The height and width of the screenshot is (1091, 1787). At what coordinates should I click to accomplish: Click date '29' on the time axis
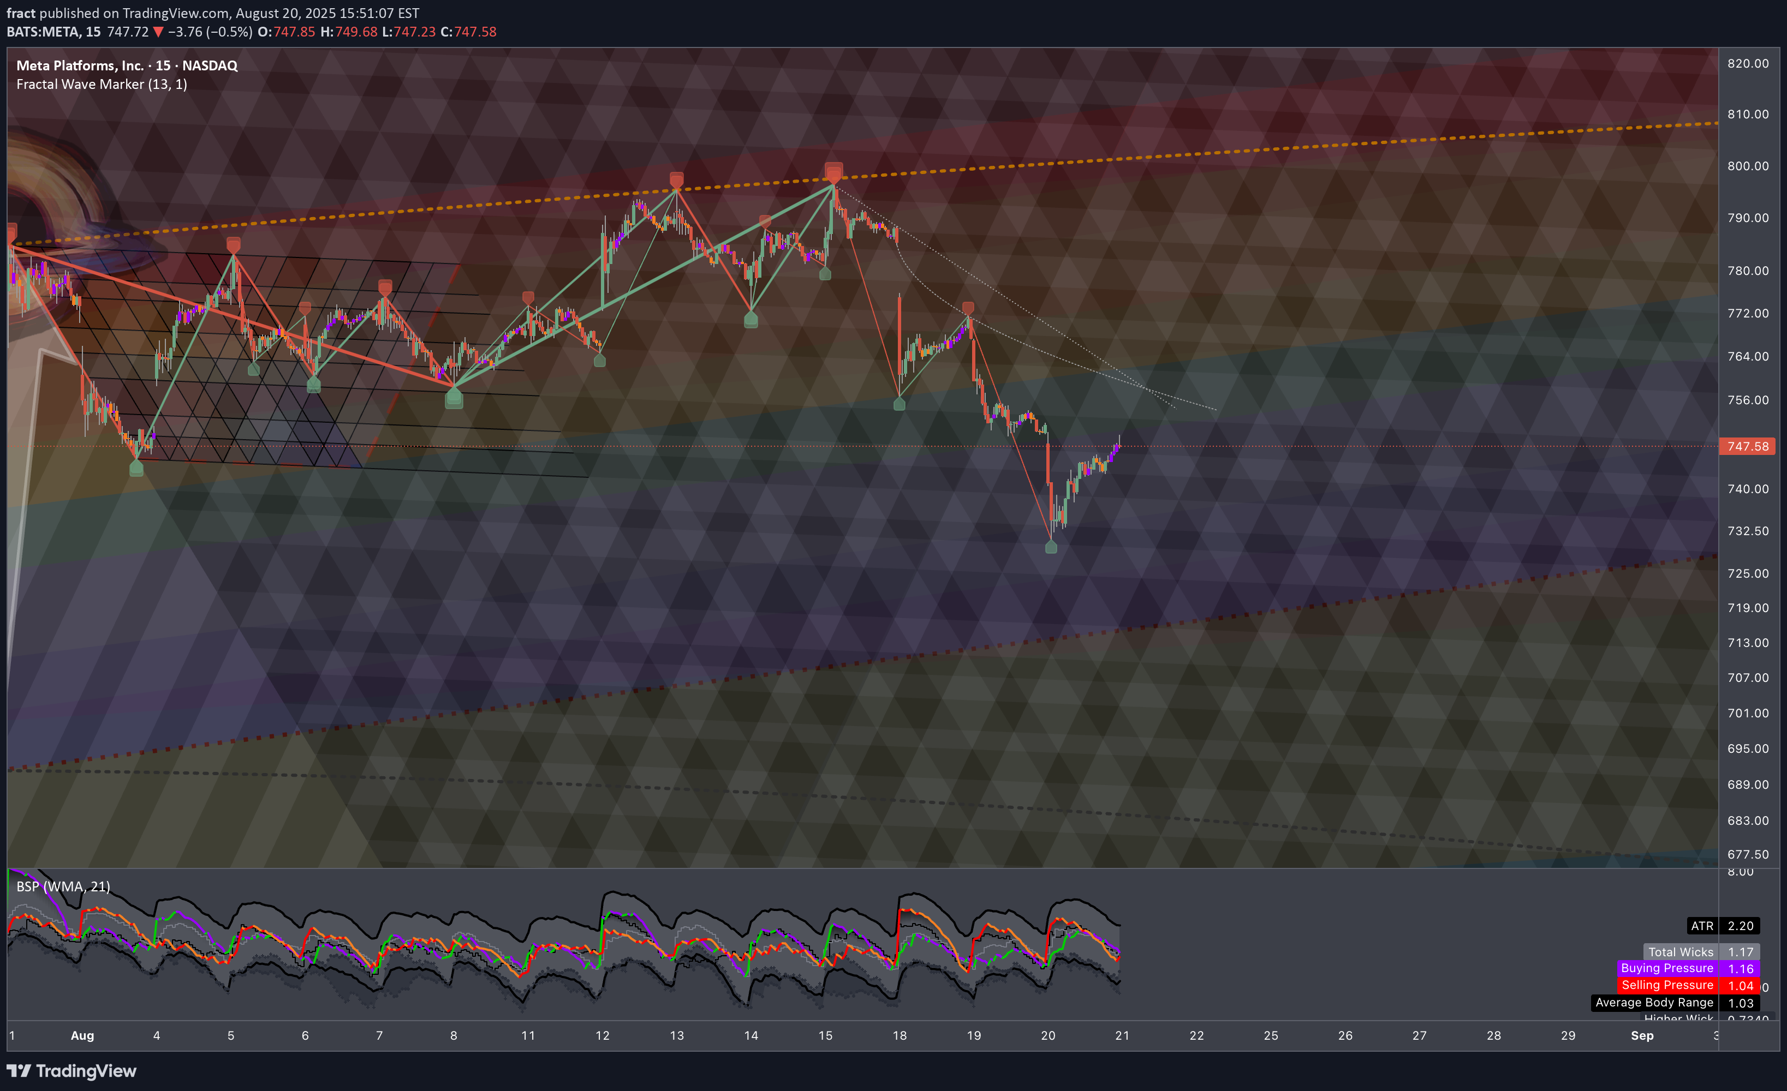point(1568,1036)
